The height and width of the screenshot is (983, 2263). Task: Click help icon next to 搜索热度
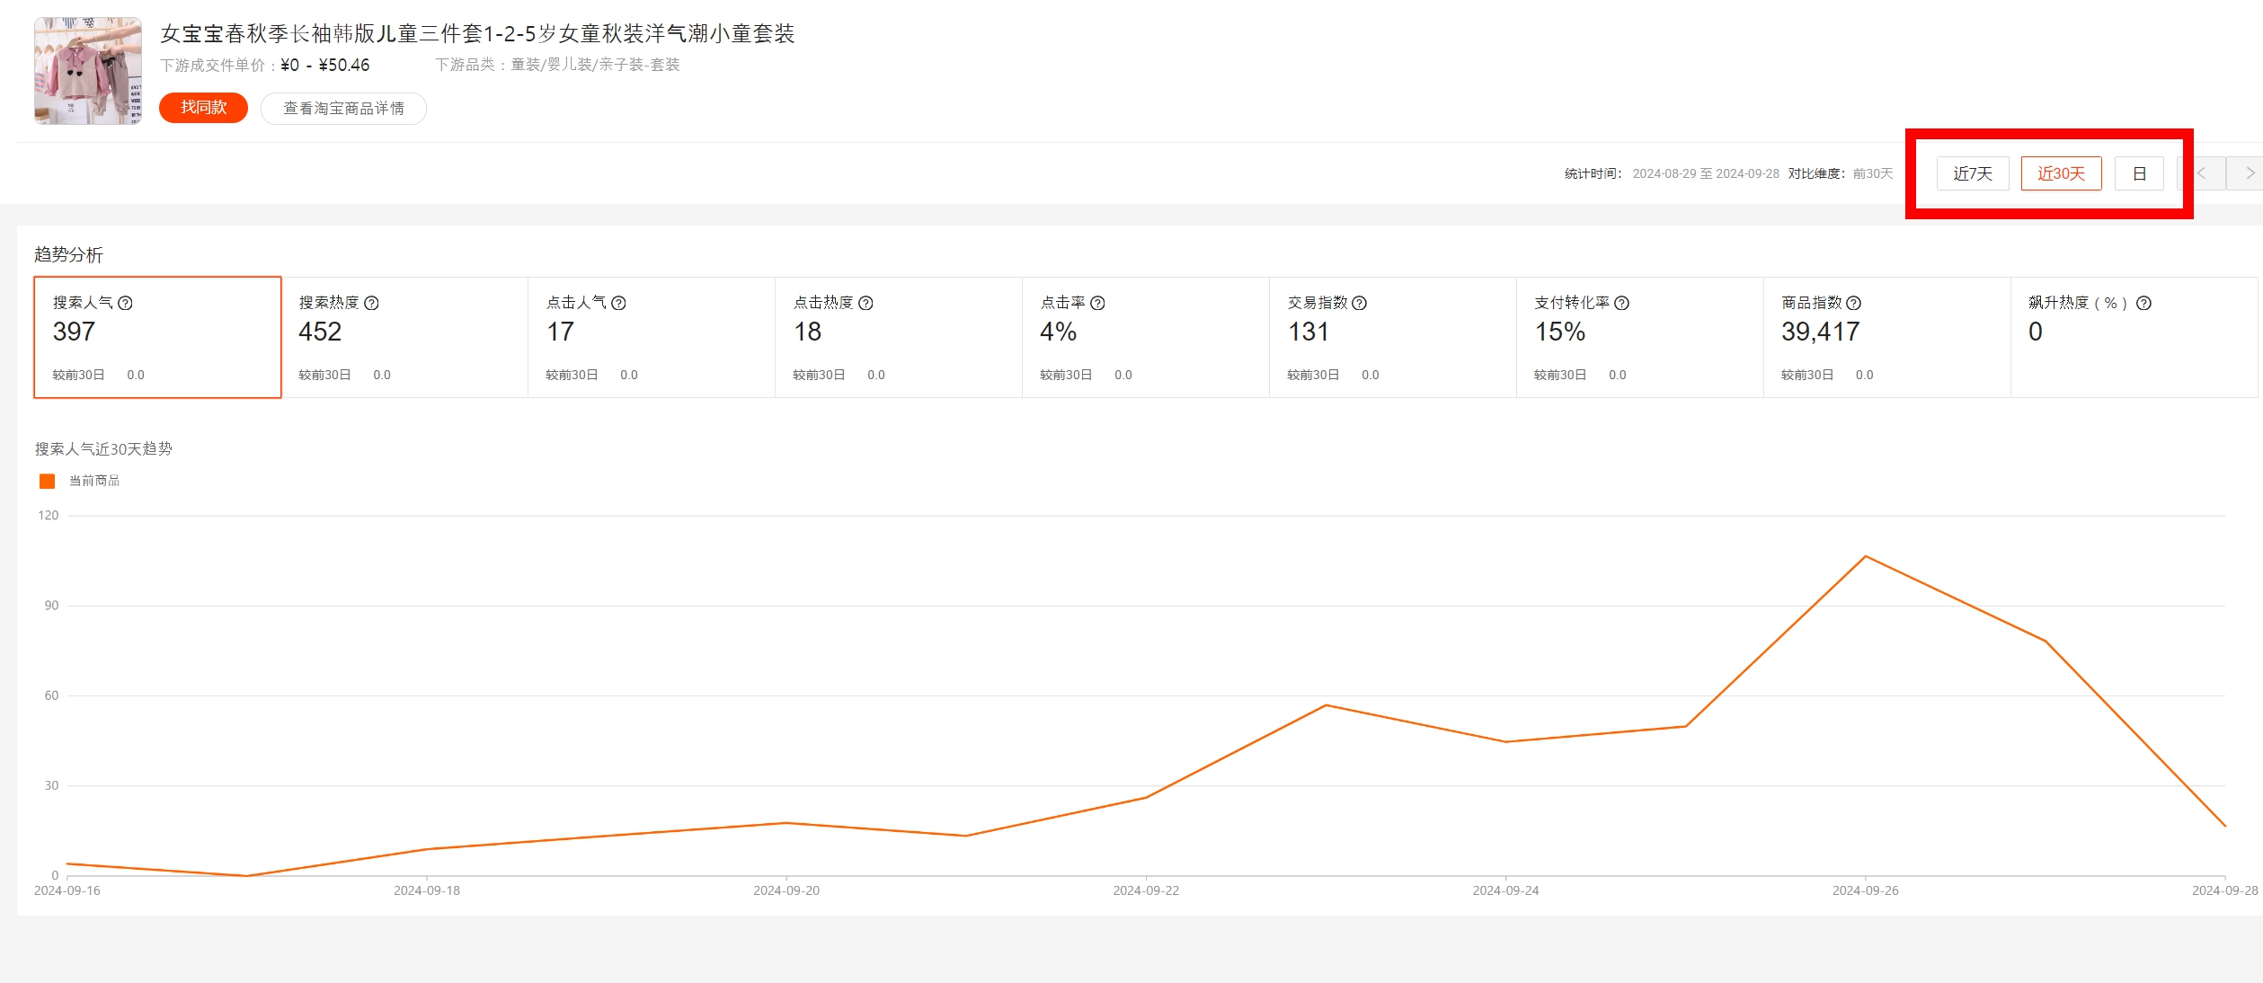[x=372, y=303]
